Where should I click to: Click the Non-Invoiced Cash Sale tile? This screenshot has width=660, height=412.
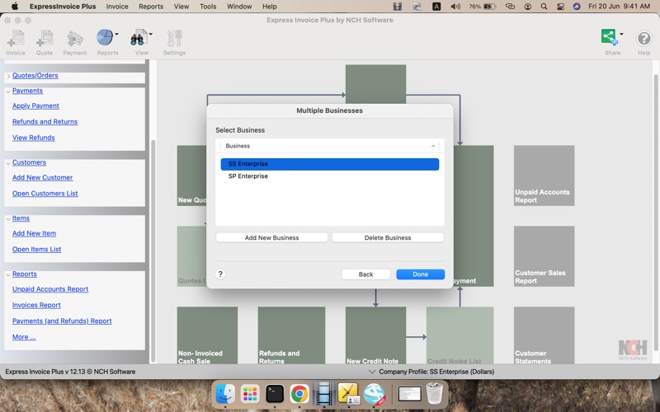point(207,335)
